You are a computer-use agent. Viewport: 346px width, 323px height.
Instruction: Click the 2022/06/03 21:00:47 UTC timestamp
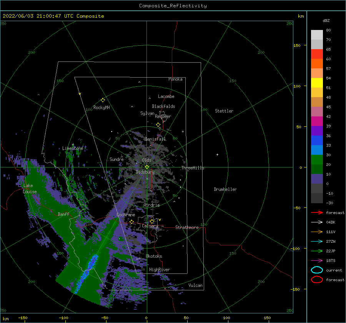(53, 16)
